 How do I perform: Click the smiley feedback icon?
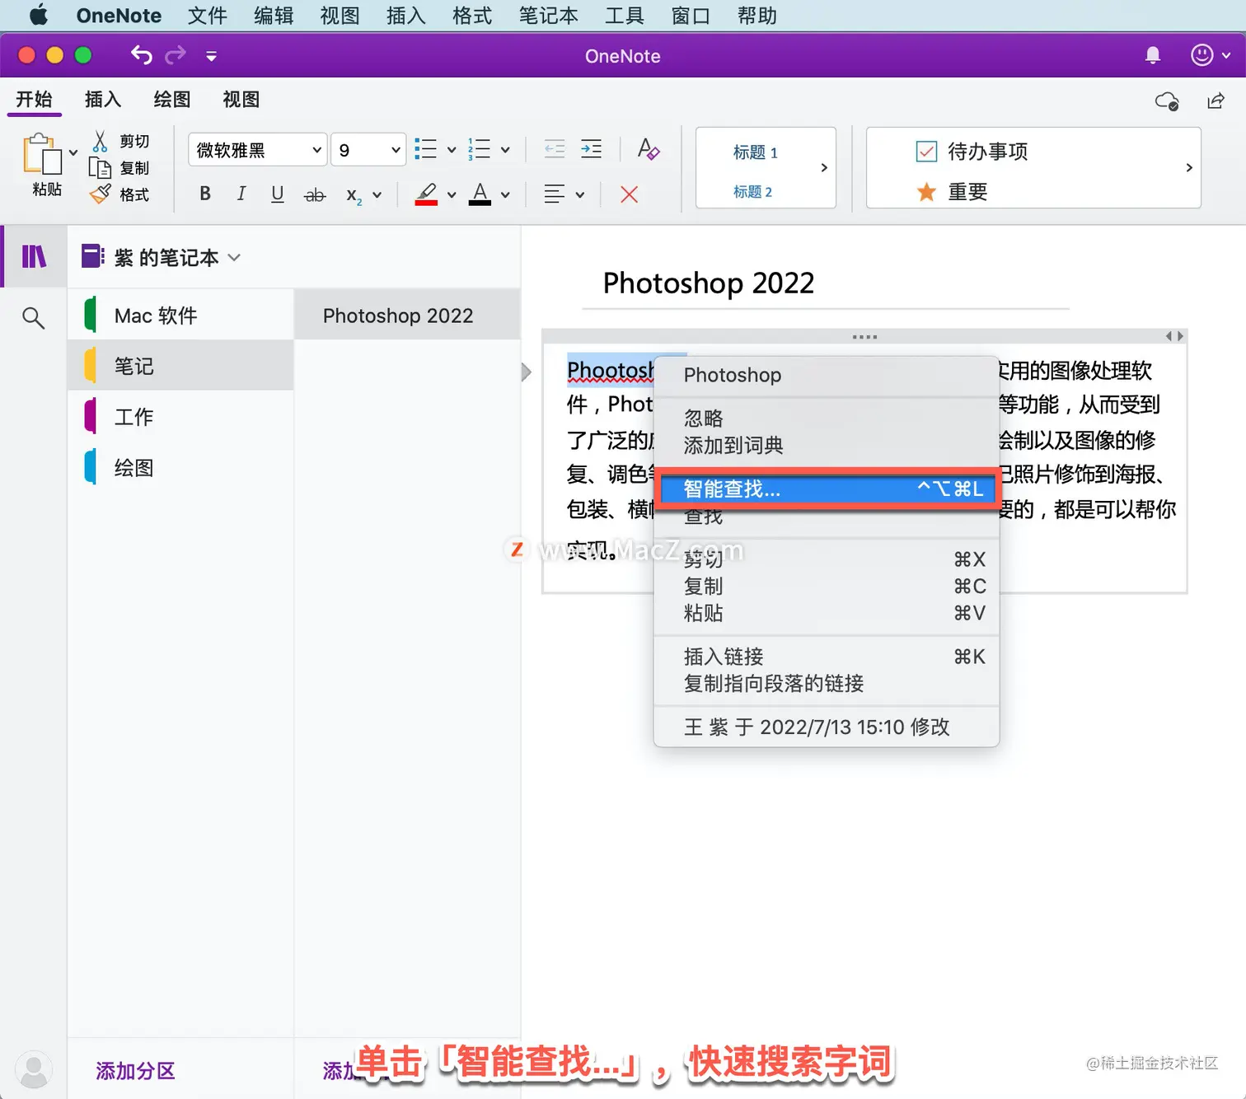click(x=1202, y=55)
